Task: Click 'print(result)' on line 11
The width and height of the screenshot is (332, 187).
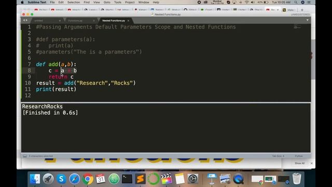Action: [x=56, y=89]
